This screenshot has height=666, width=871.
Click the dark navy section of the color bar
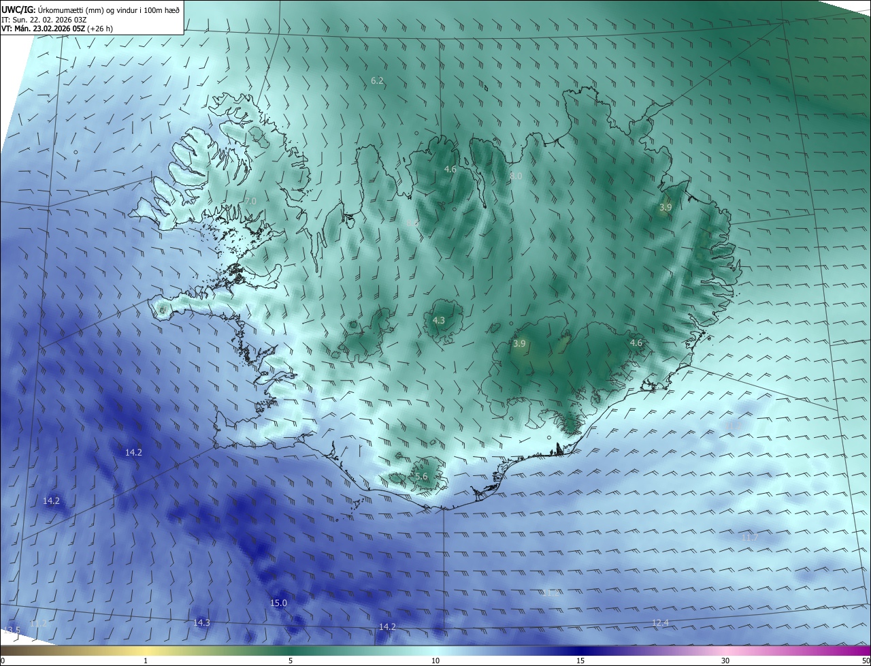tap(580, 650)
